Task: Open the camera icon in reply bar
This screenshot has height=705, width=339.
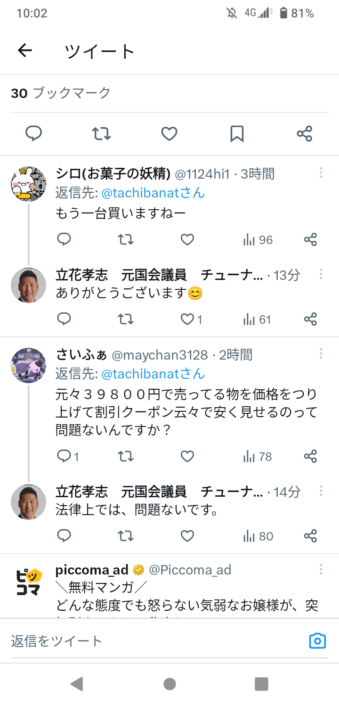Action: pos(317,641)
